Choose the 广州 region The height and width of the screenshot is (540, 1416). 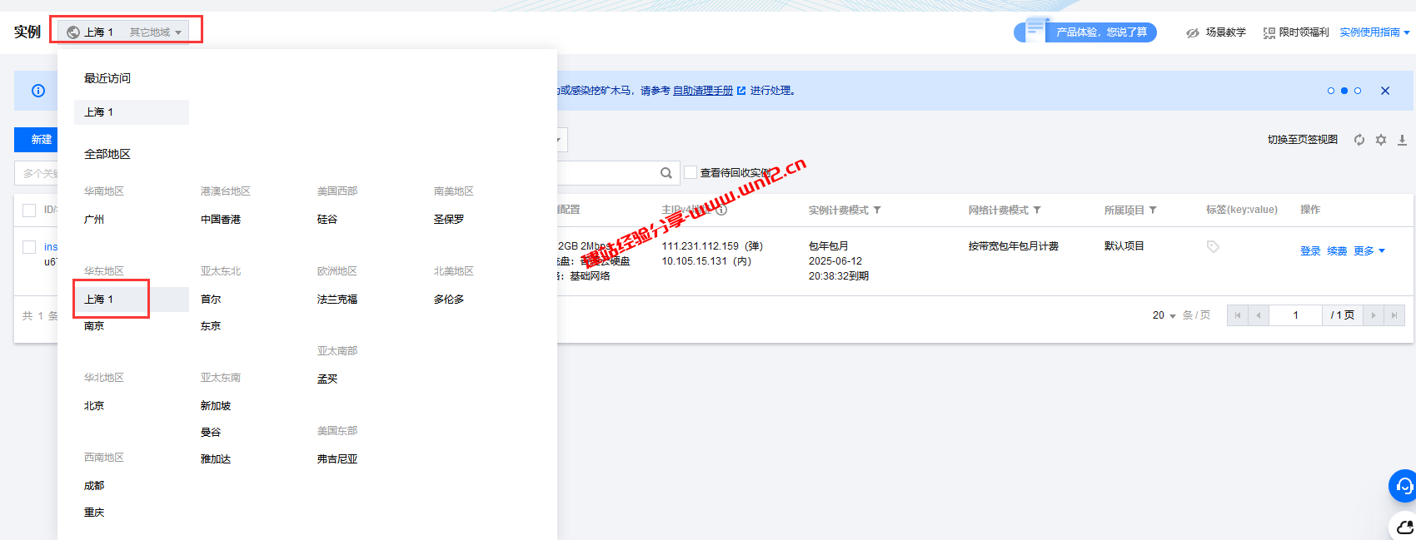(x=94, y=220)
